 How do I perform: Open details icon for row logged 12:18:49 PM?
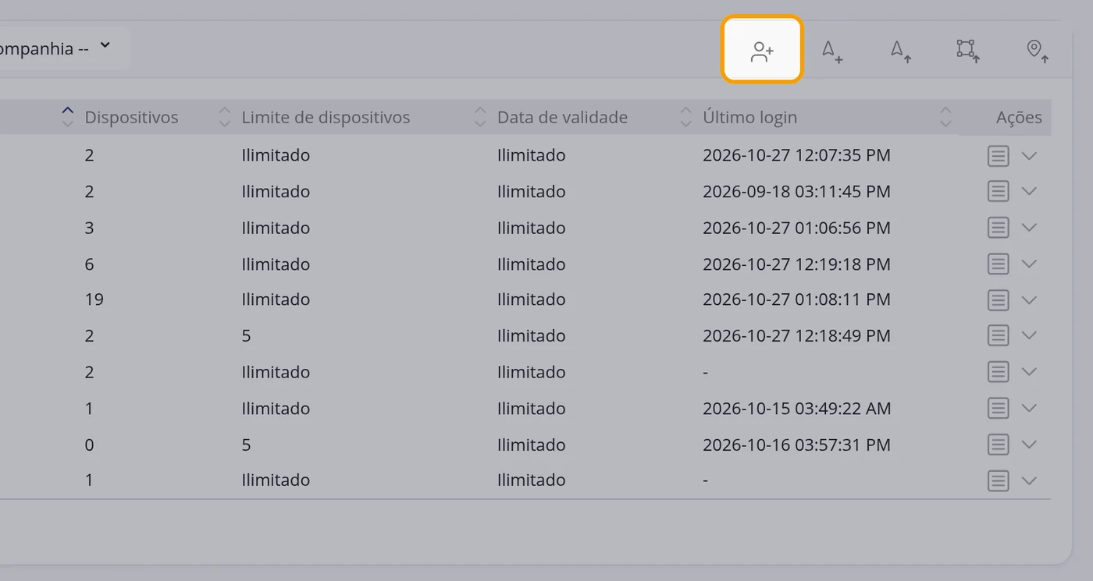tap(999, 335)
